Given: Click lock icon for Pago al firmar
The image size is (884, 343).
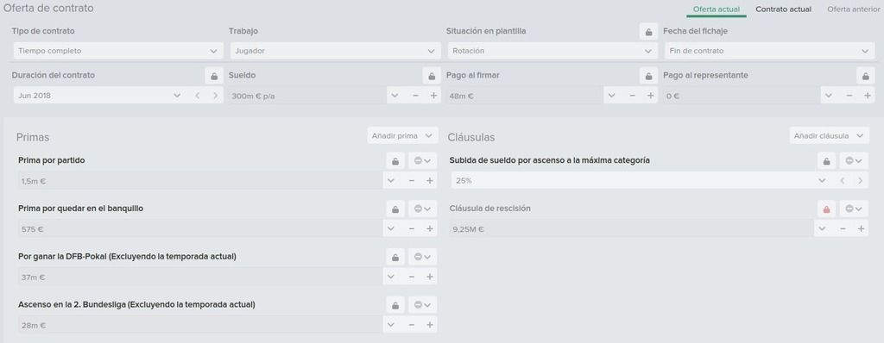Looking at the screenshot, I should (648, 76).
